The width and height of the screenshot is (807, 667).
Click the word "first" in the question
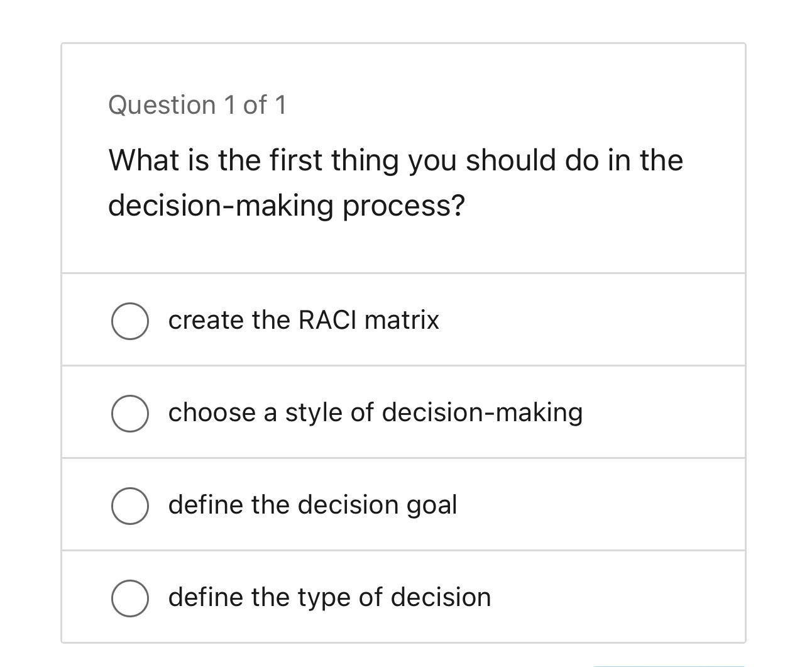(x=296, y=160)
